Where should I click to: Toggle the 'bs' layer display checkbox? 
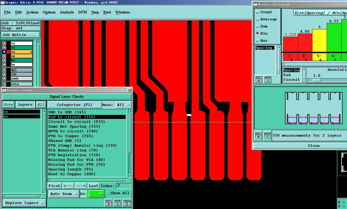click(x=4, y=60)
